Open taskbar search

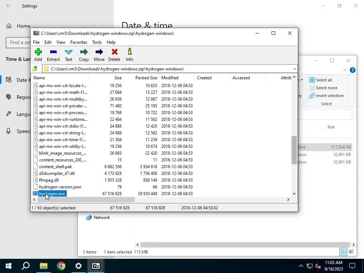[26, 266]
